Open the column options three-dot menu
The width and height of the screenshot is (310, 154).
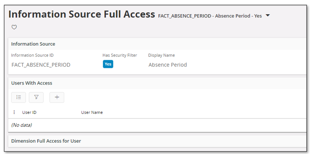click(14, 113)
